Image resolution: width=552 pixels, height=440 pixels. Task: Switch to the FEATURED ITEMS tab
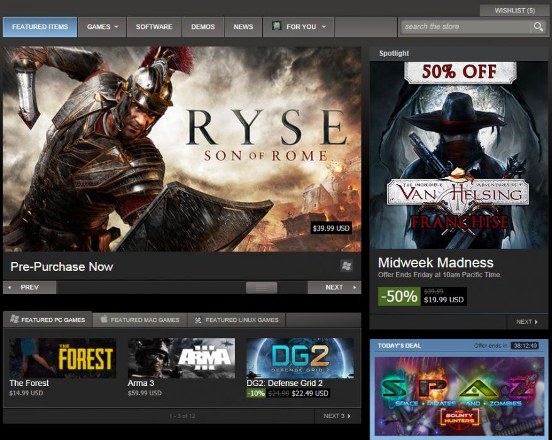click(40, 27)
